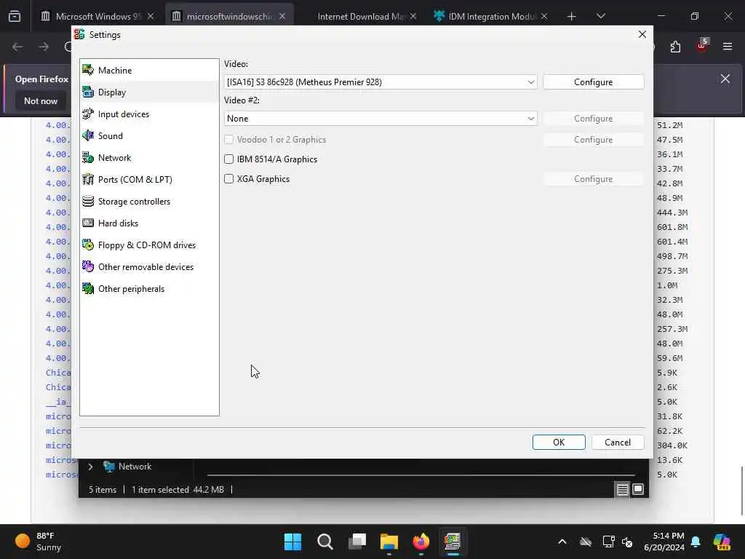The width and height of the screenshot is (745, 559).
Task: Cancel the Settings dialog
Action: 618,442
